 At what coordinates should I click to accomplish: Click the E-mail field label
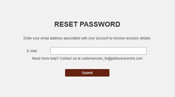(x=32, y=51)
